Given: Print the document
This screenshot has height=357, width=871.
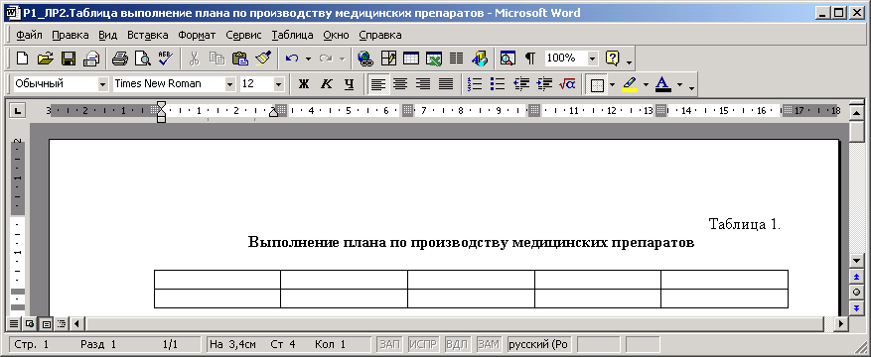Looking at the screenshot, I should point(120,58).
